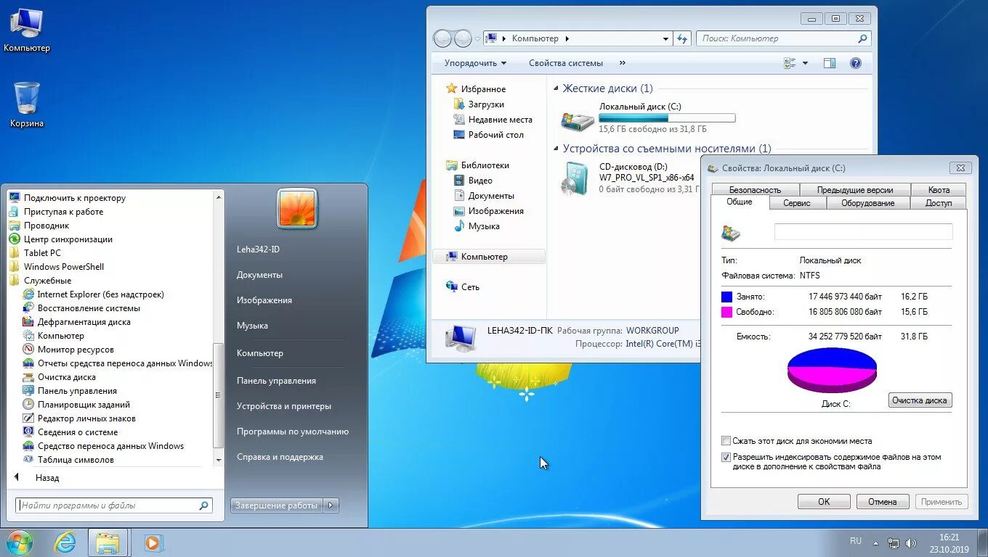Open the Компьютер desktop icon

27,30
